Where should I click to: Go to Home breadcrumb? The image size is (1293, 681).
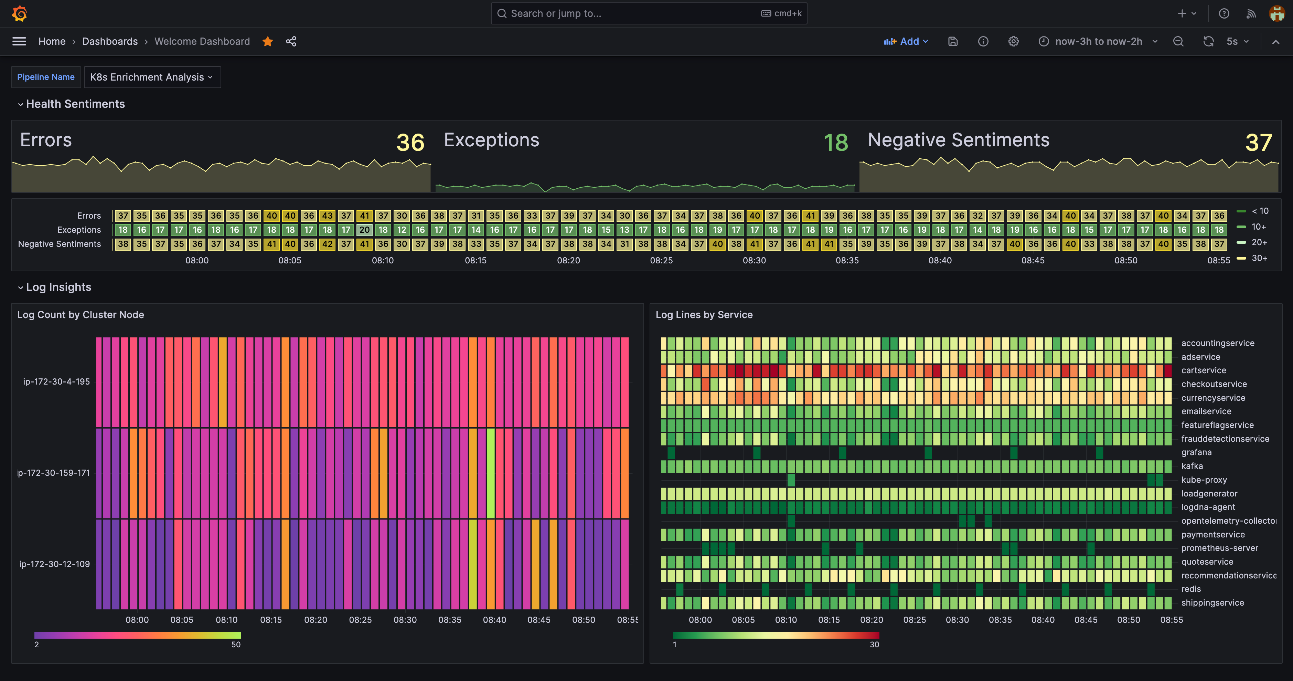coord(52,41)
